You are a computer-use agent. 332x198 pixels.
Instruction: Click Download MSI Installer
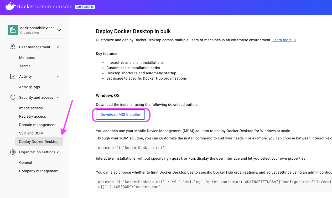pos(121,114)
